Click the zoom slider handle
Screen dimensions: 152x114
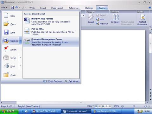(x=134, y=106)
